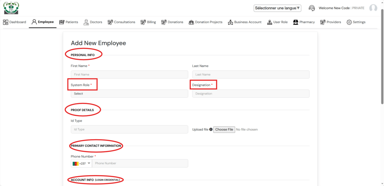The height and width of the screenshot is (186, 384).
Task: Click the Donation Projects people icon
Action: click(x=191, y=22)
